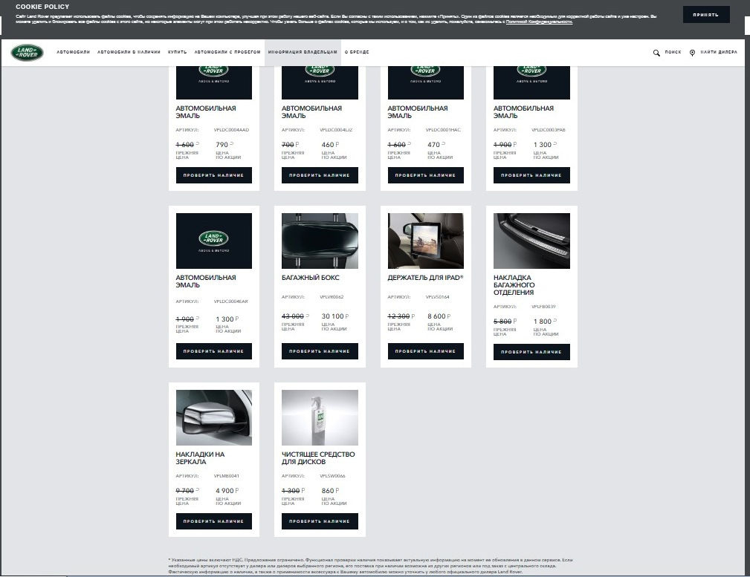Click the dealer location pin icon
This screenshot has height=577, width=750.
point(692,53)
